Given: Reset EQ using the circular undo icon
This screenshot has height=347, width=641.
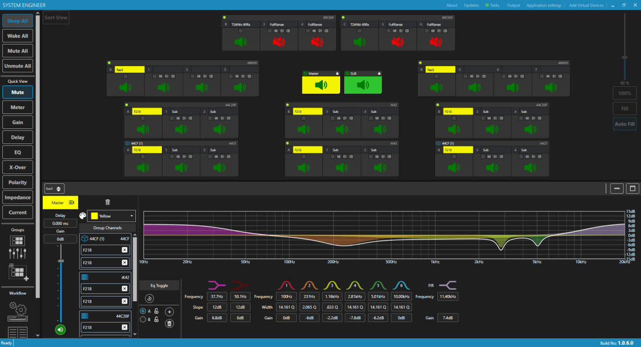Looking at the screenshot, I should [150, 298].
